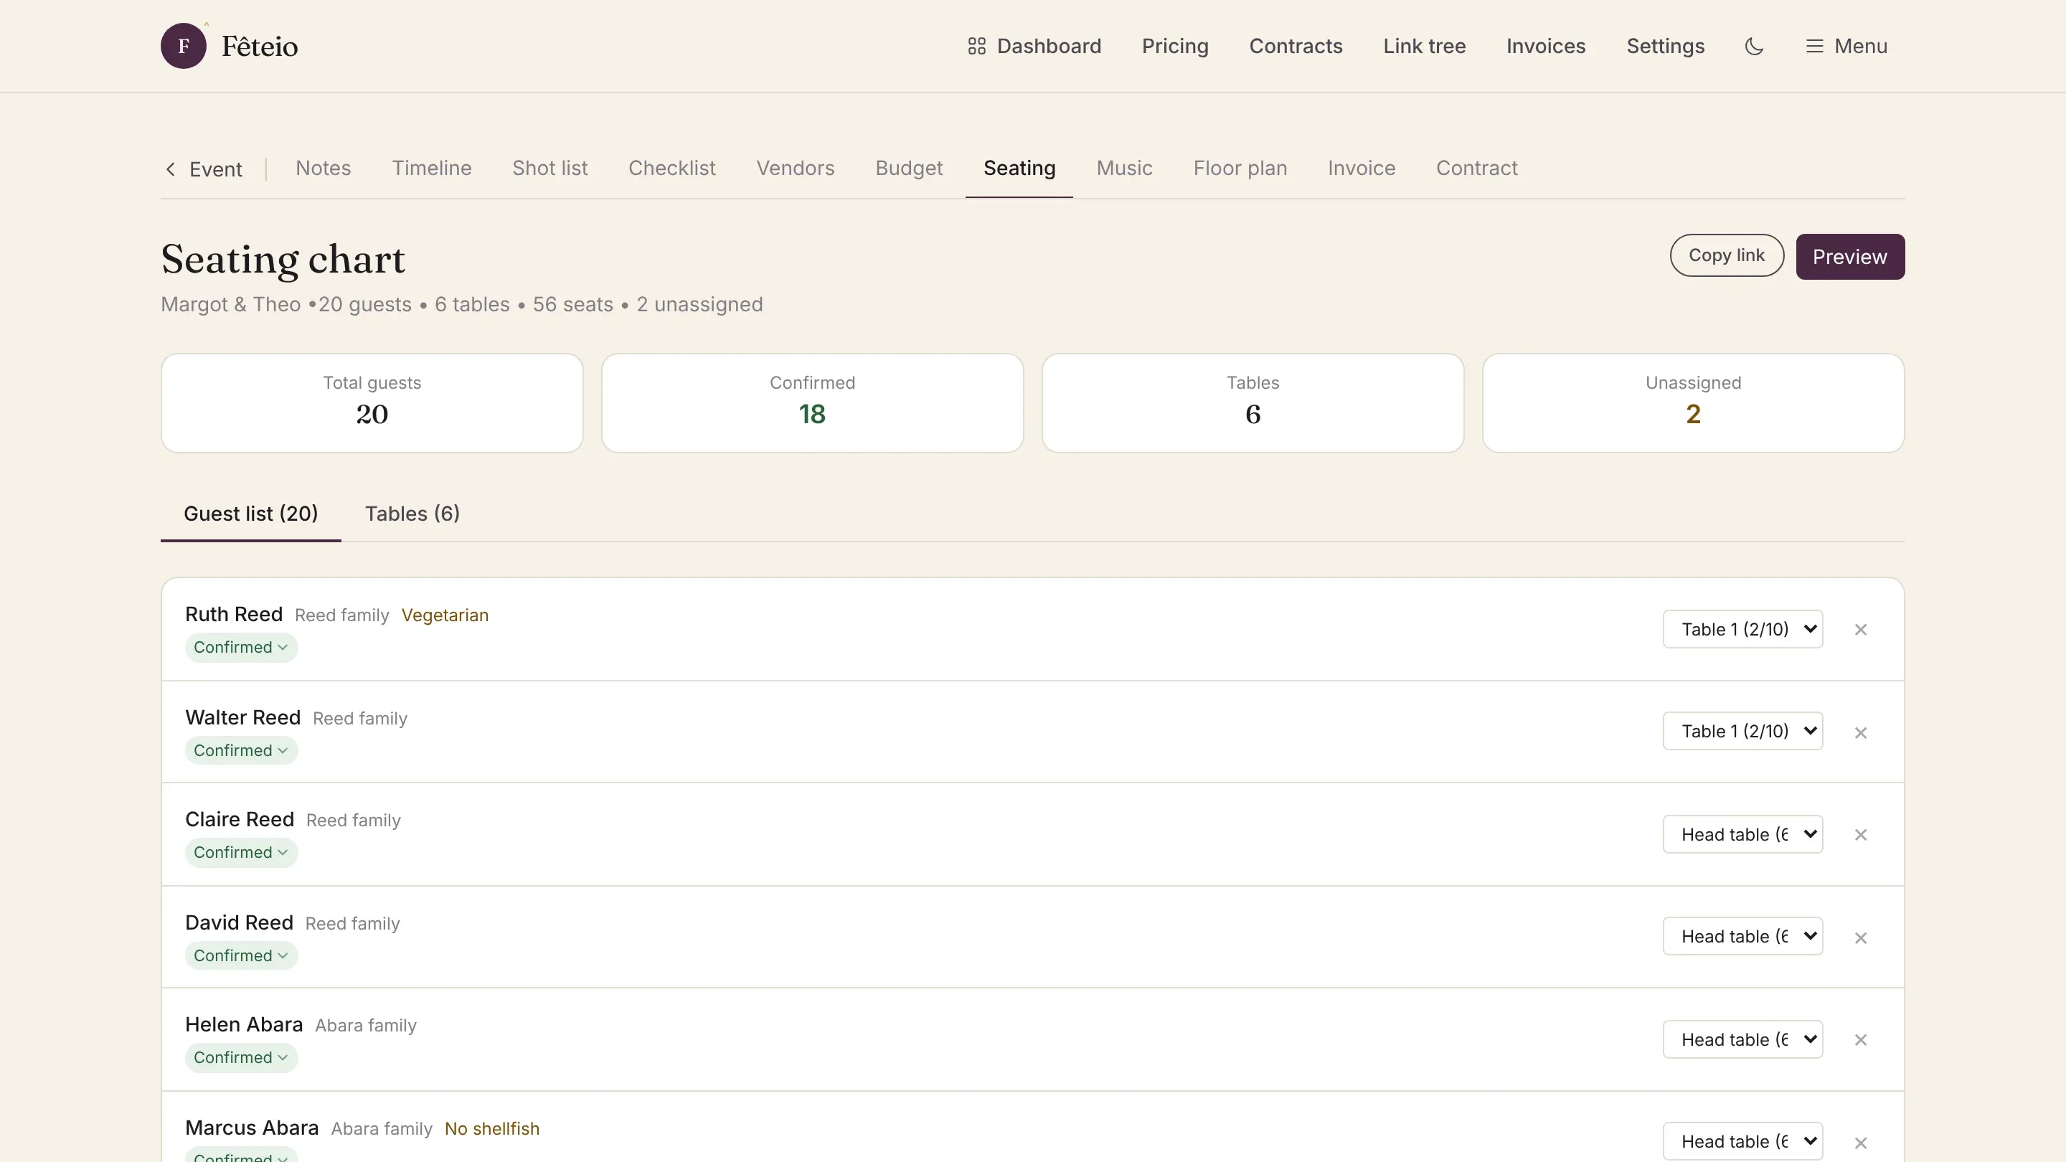
Task: Open Dashboard in top navigation
Action: 1034,46
